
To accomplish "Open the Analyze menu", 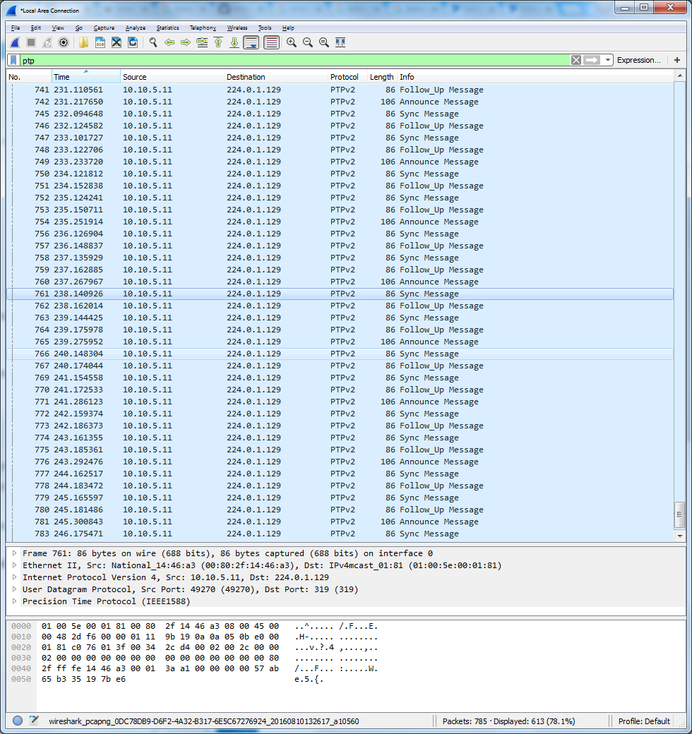I will (136, 28).
